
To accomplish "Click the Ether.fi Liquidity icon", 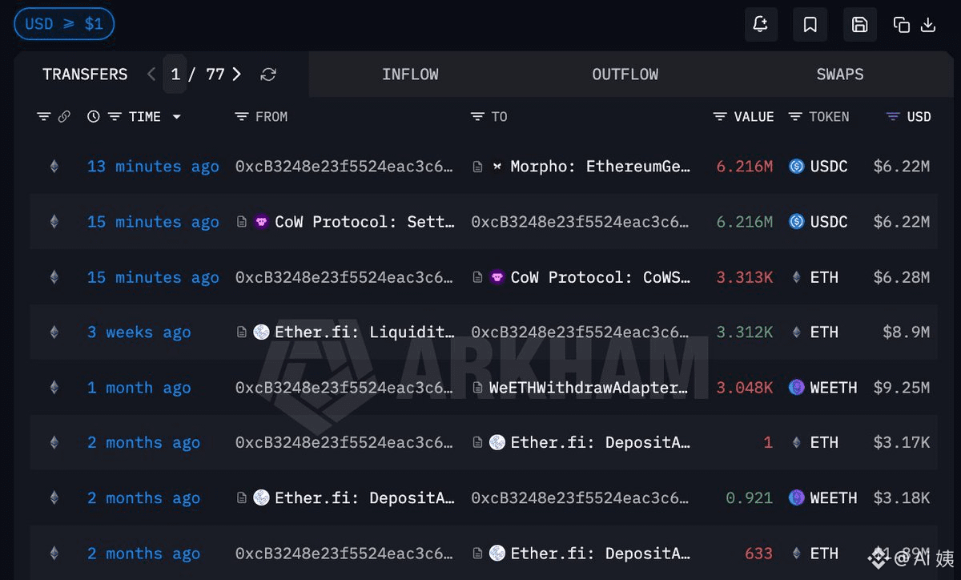I will [261, 332].
